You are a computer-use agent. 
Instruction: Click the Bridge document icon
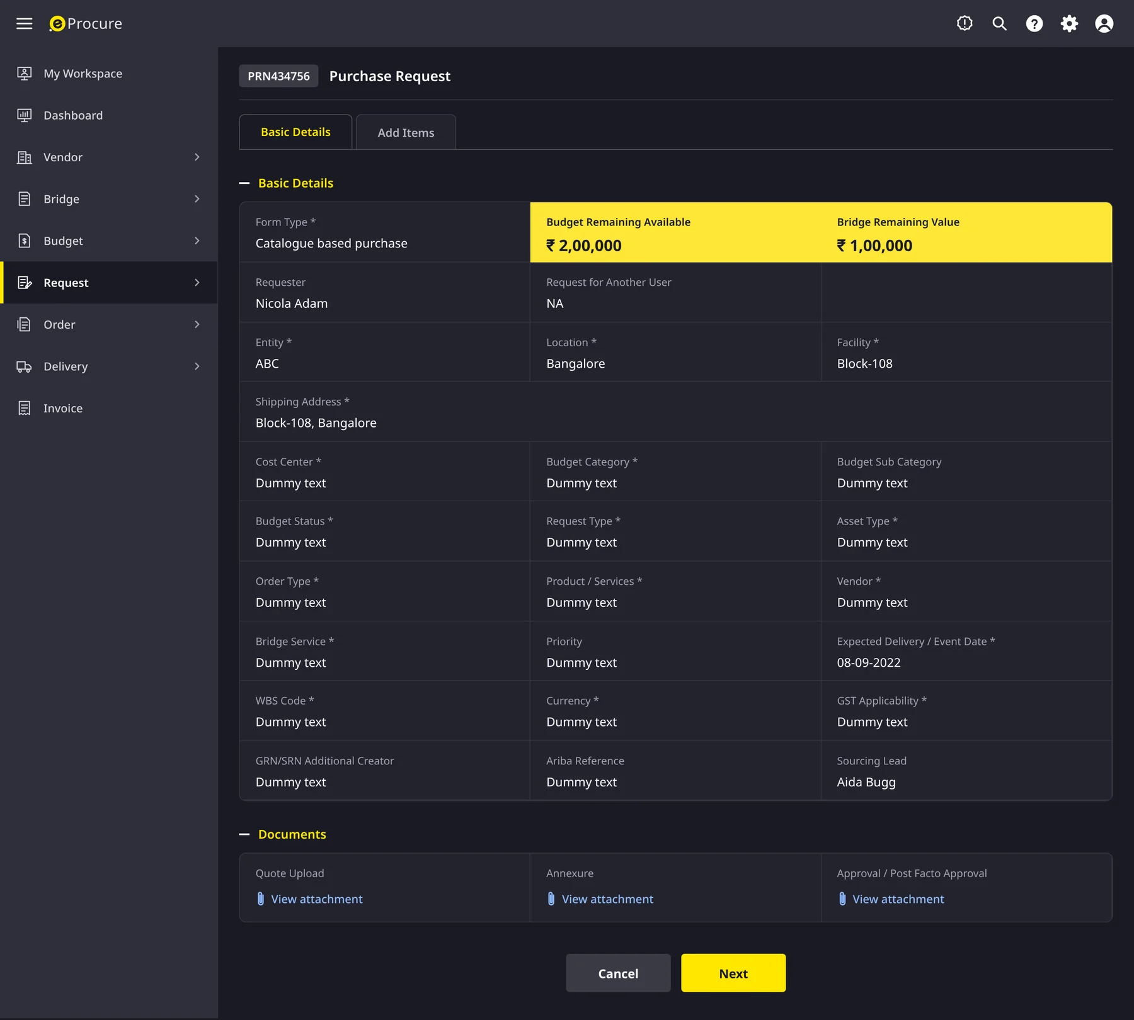pos(24,199)
